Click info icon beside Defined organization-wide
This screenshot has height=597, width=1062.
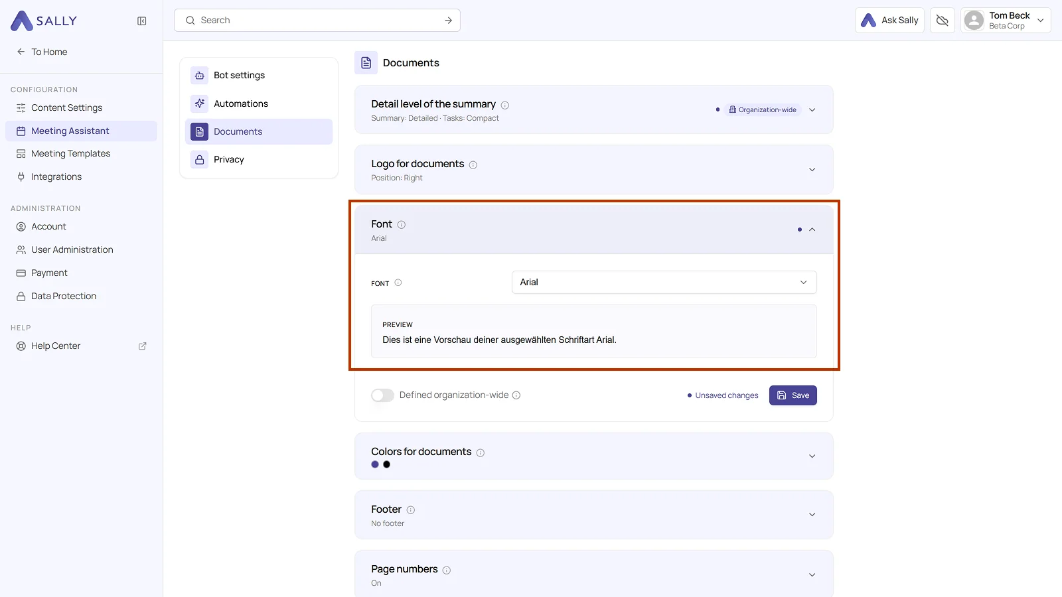point(516,395)
